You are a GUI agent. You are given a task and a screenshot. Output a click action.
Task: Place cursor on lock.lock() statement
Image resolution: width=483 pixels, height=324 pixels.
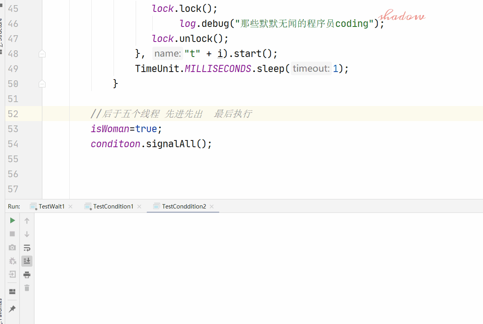pyautogui.click(x=185, y=9)
